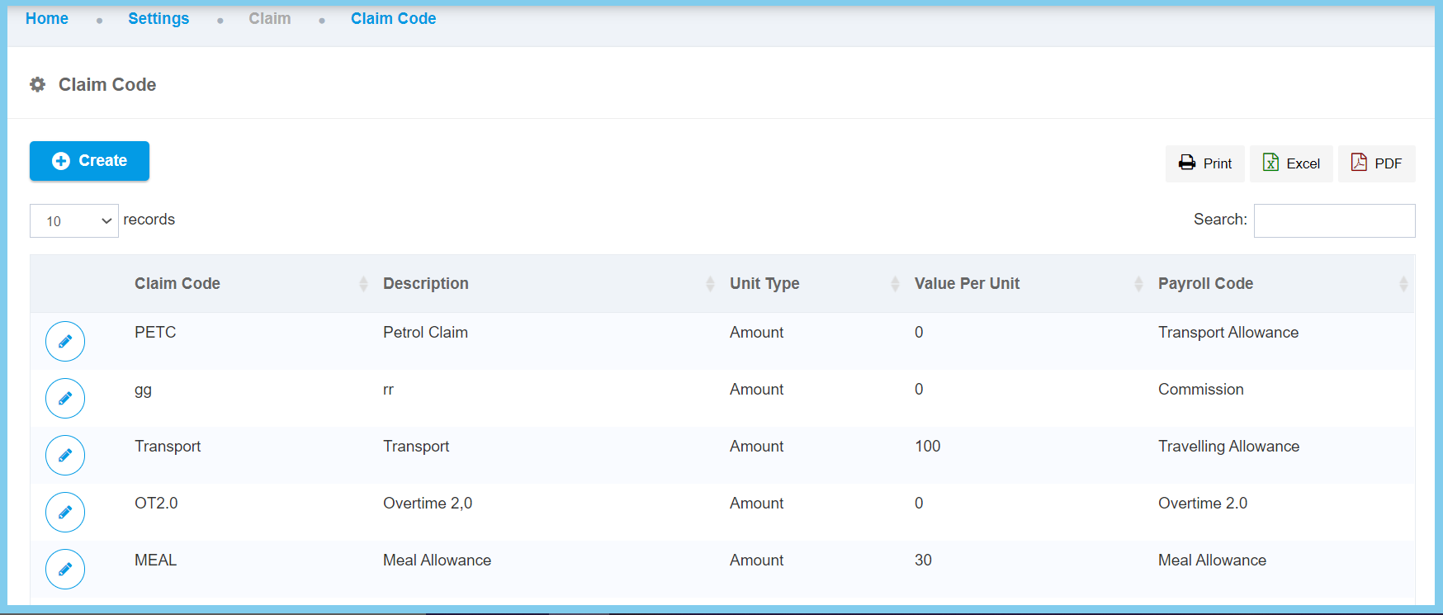Sort by Unit Type column header
1443x615 pixels.
point(764,284)
